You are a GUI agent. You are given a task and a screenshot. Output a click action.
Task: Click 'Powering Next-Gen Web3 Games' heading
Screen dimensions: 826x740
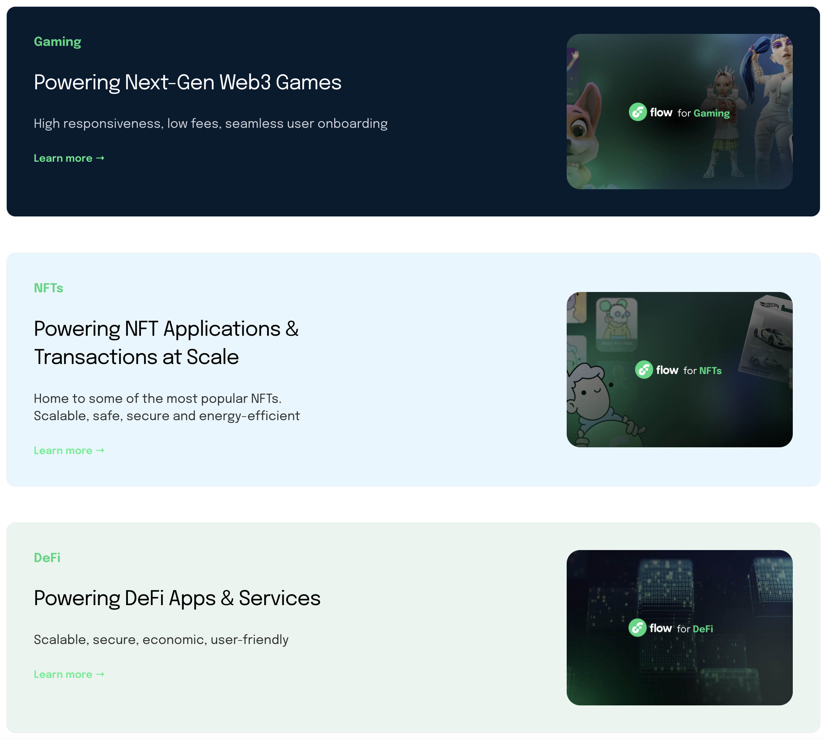(x=187, y=82)
